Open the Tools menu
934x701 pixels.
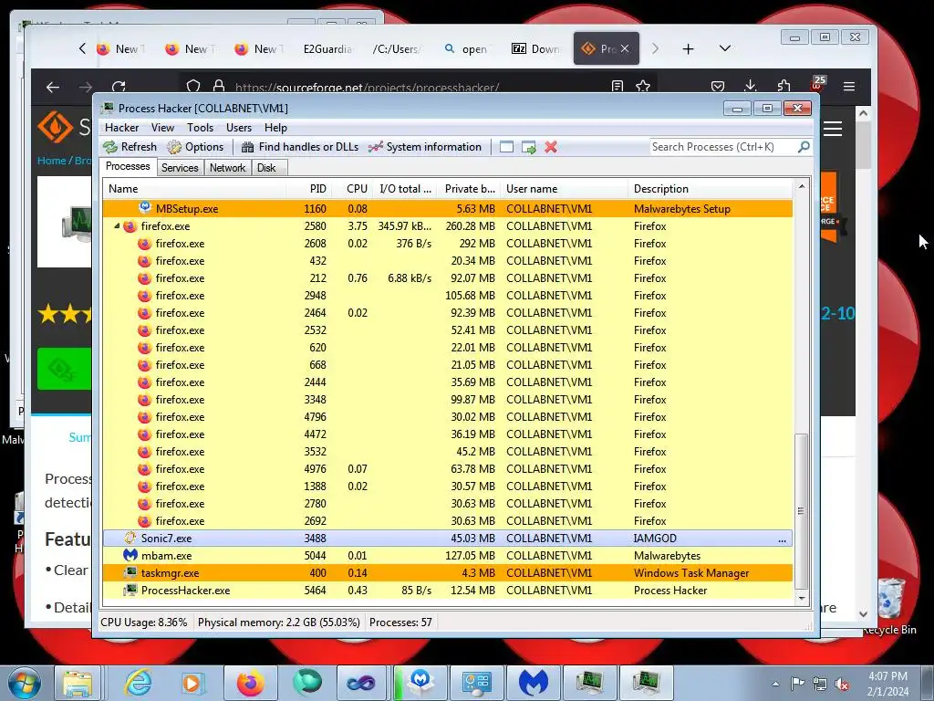tap(200, 128)
